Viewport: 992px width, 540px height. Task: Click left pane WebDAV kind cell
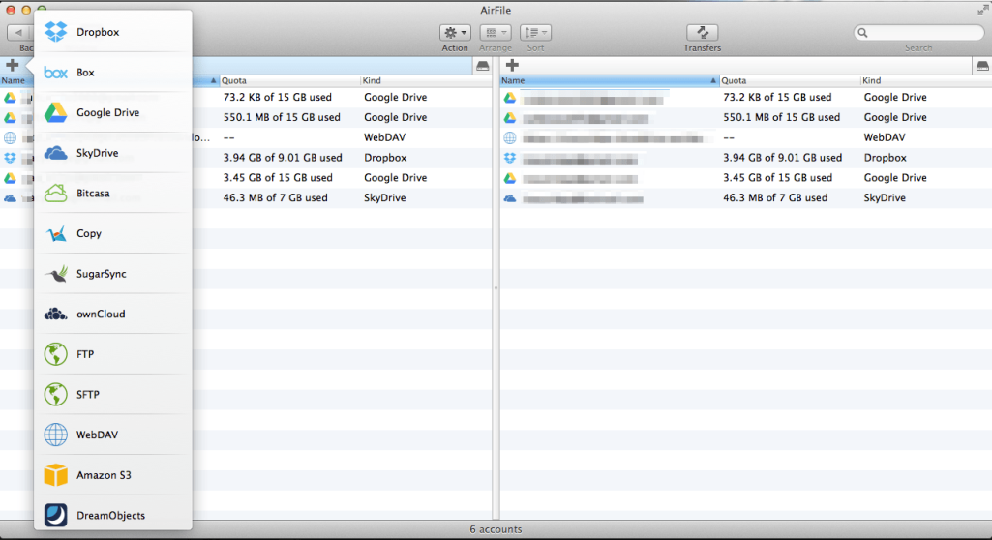384,137
